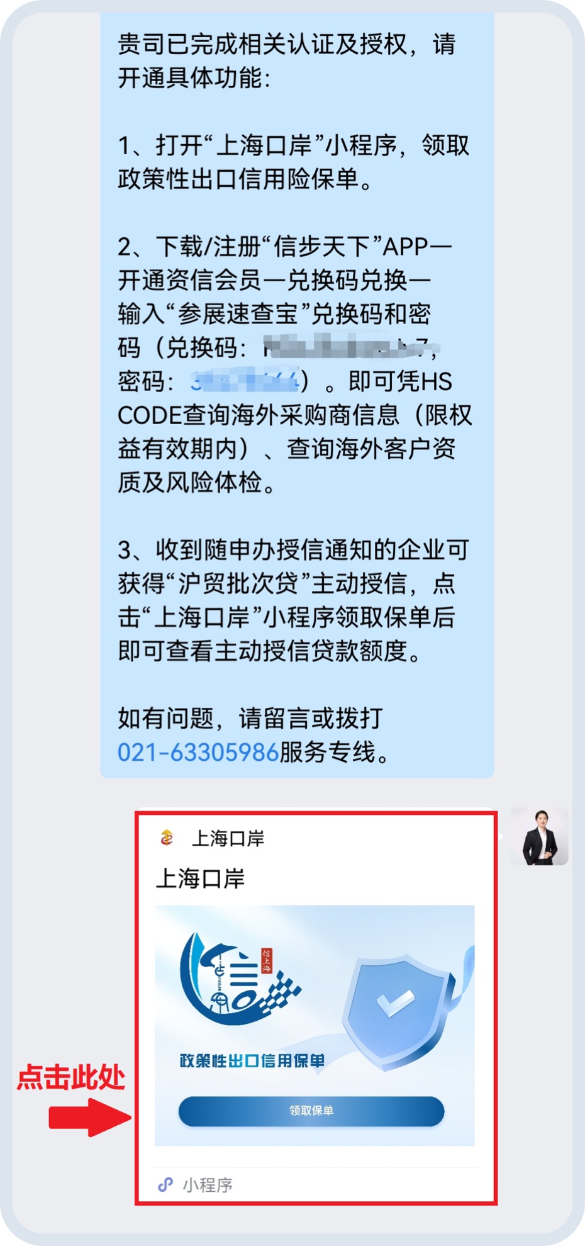Open the sender's profile avatar
The width and height of the screenshot is (585, 1246).
539,836
